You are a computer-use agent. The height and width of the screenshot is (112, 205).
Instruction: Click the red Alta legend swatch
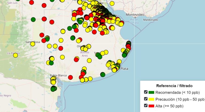point(151,106)
